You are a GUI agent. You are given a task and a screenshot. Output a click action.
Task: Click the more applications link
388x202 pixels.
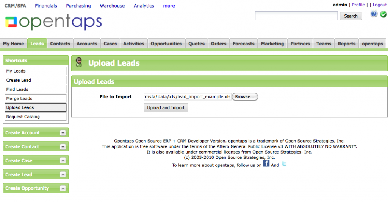169,6
